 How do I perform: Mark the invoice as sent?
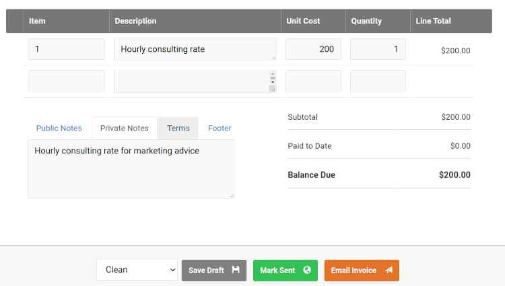click(x=285, y=271)
